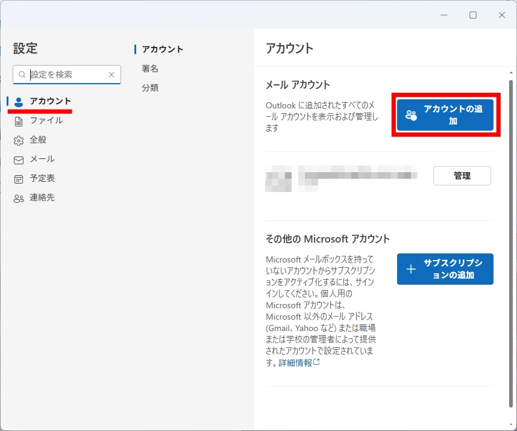Image resolution: width=517 pixels, height=431 pixels.
Task: Click the File document icon in sidebar
Action: pyautogui.click(x=19, y=120)
